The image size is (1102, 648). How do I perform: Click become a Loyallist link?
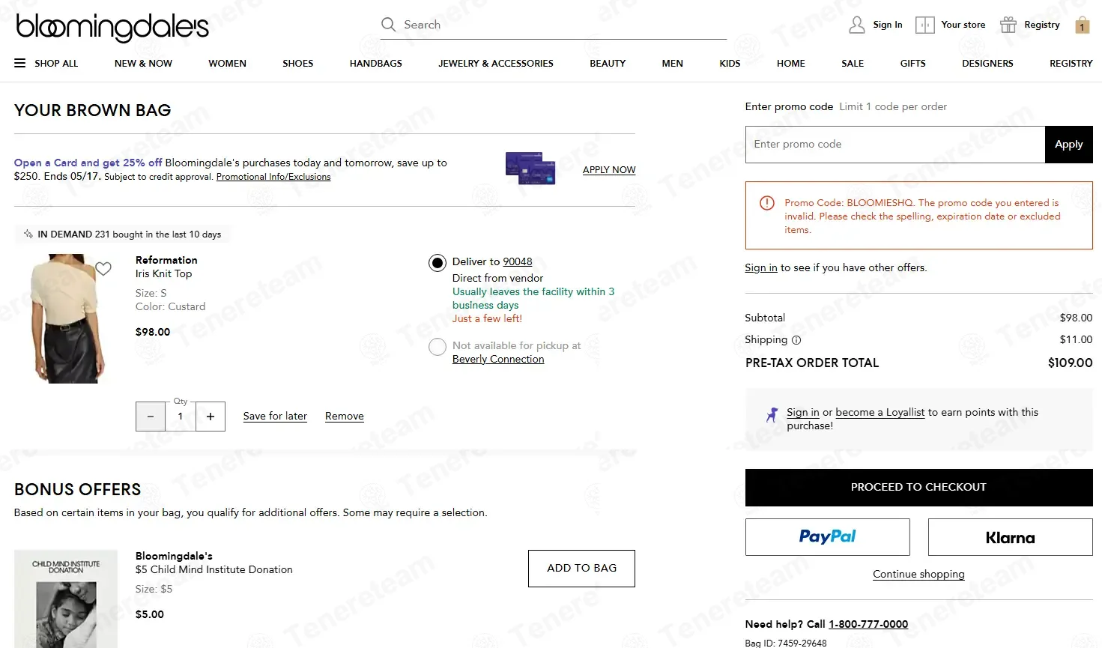[x=880, y=412]
